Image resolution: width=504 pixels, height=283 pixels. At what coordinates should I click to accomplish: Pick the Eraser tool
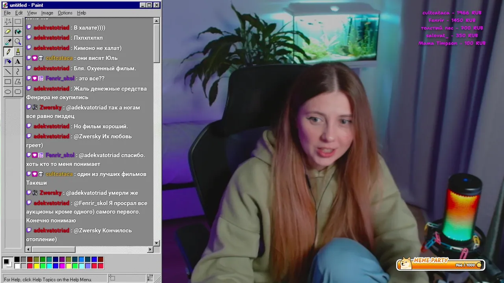[8, 31]
